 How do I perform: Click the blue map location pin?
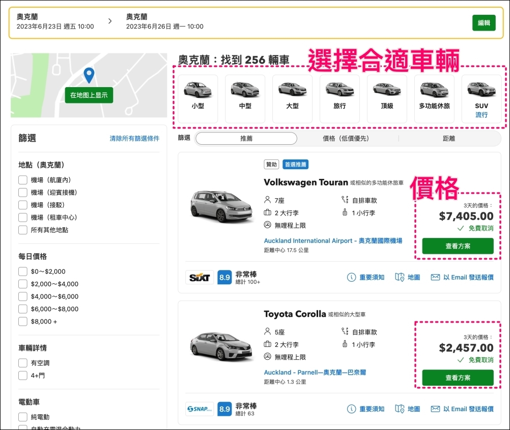pos(89,75)
